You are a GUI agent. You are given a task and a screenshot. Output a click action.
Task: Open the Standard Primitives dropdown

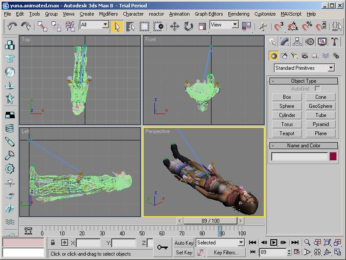click(x=304, y=68)
